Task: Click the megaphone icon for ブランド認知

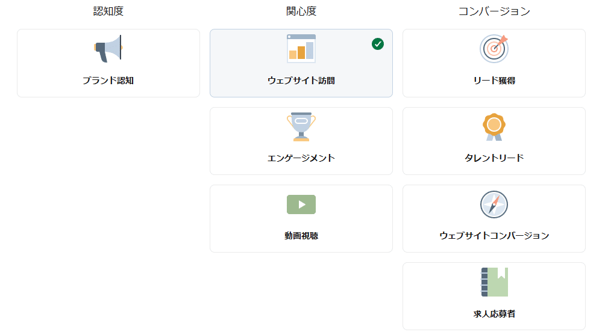Action: coord(108,49)
